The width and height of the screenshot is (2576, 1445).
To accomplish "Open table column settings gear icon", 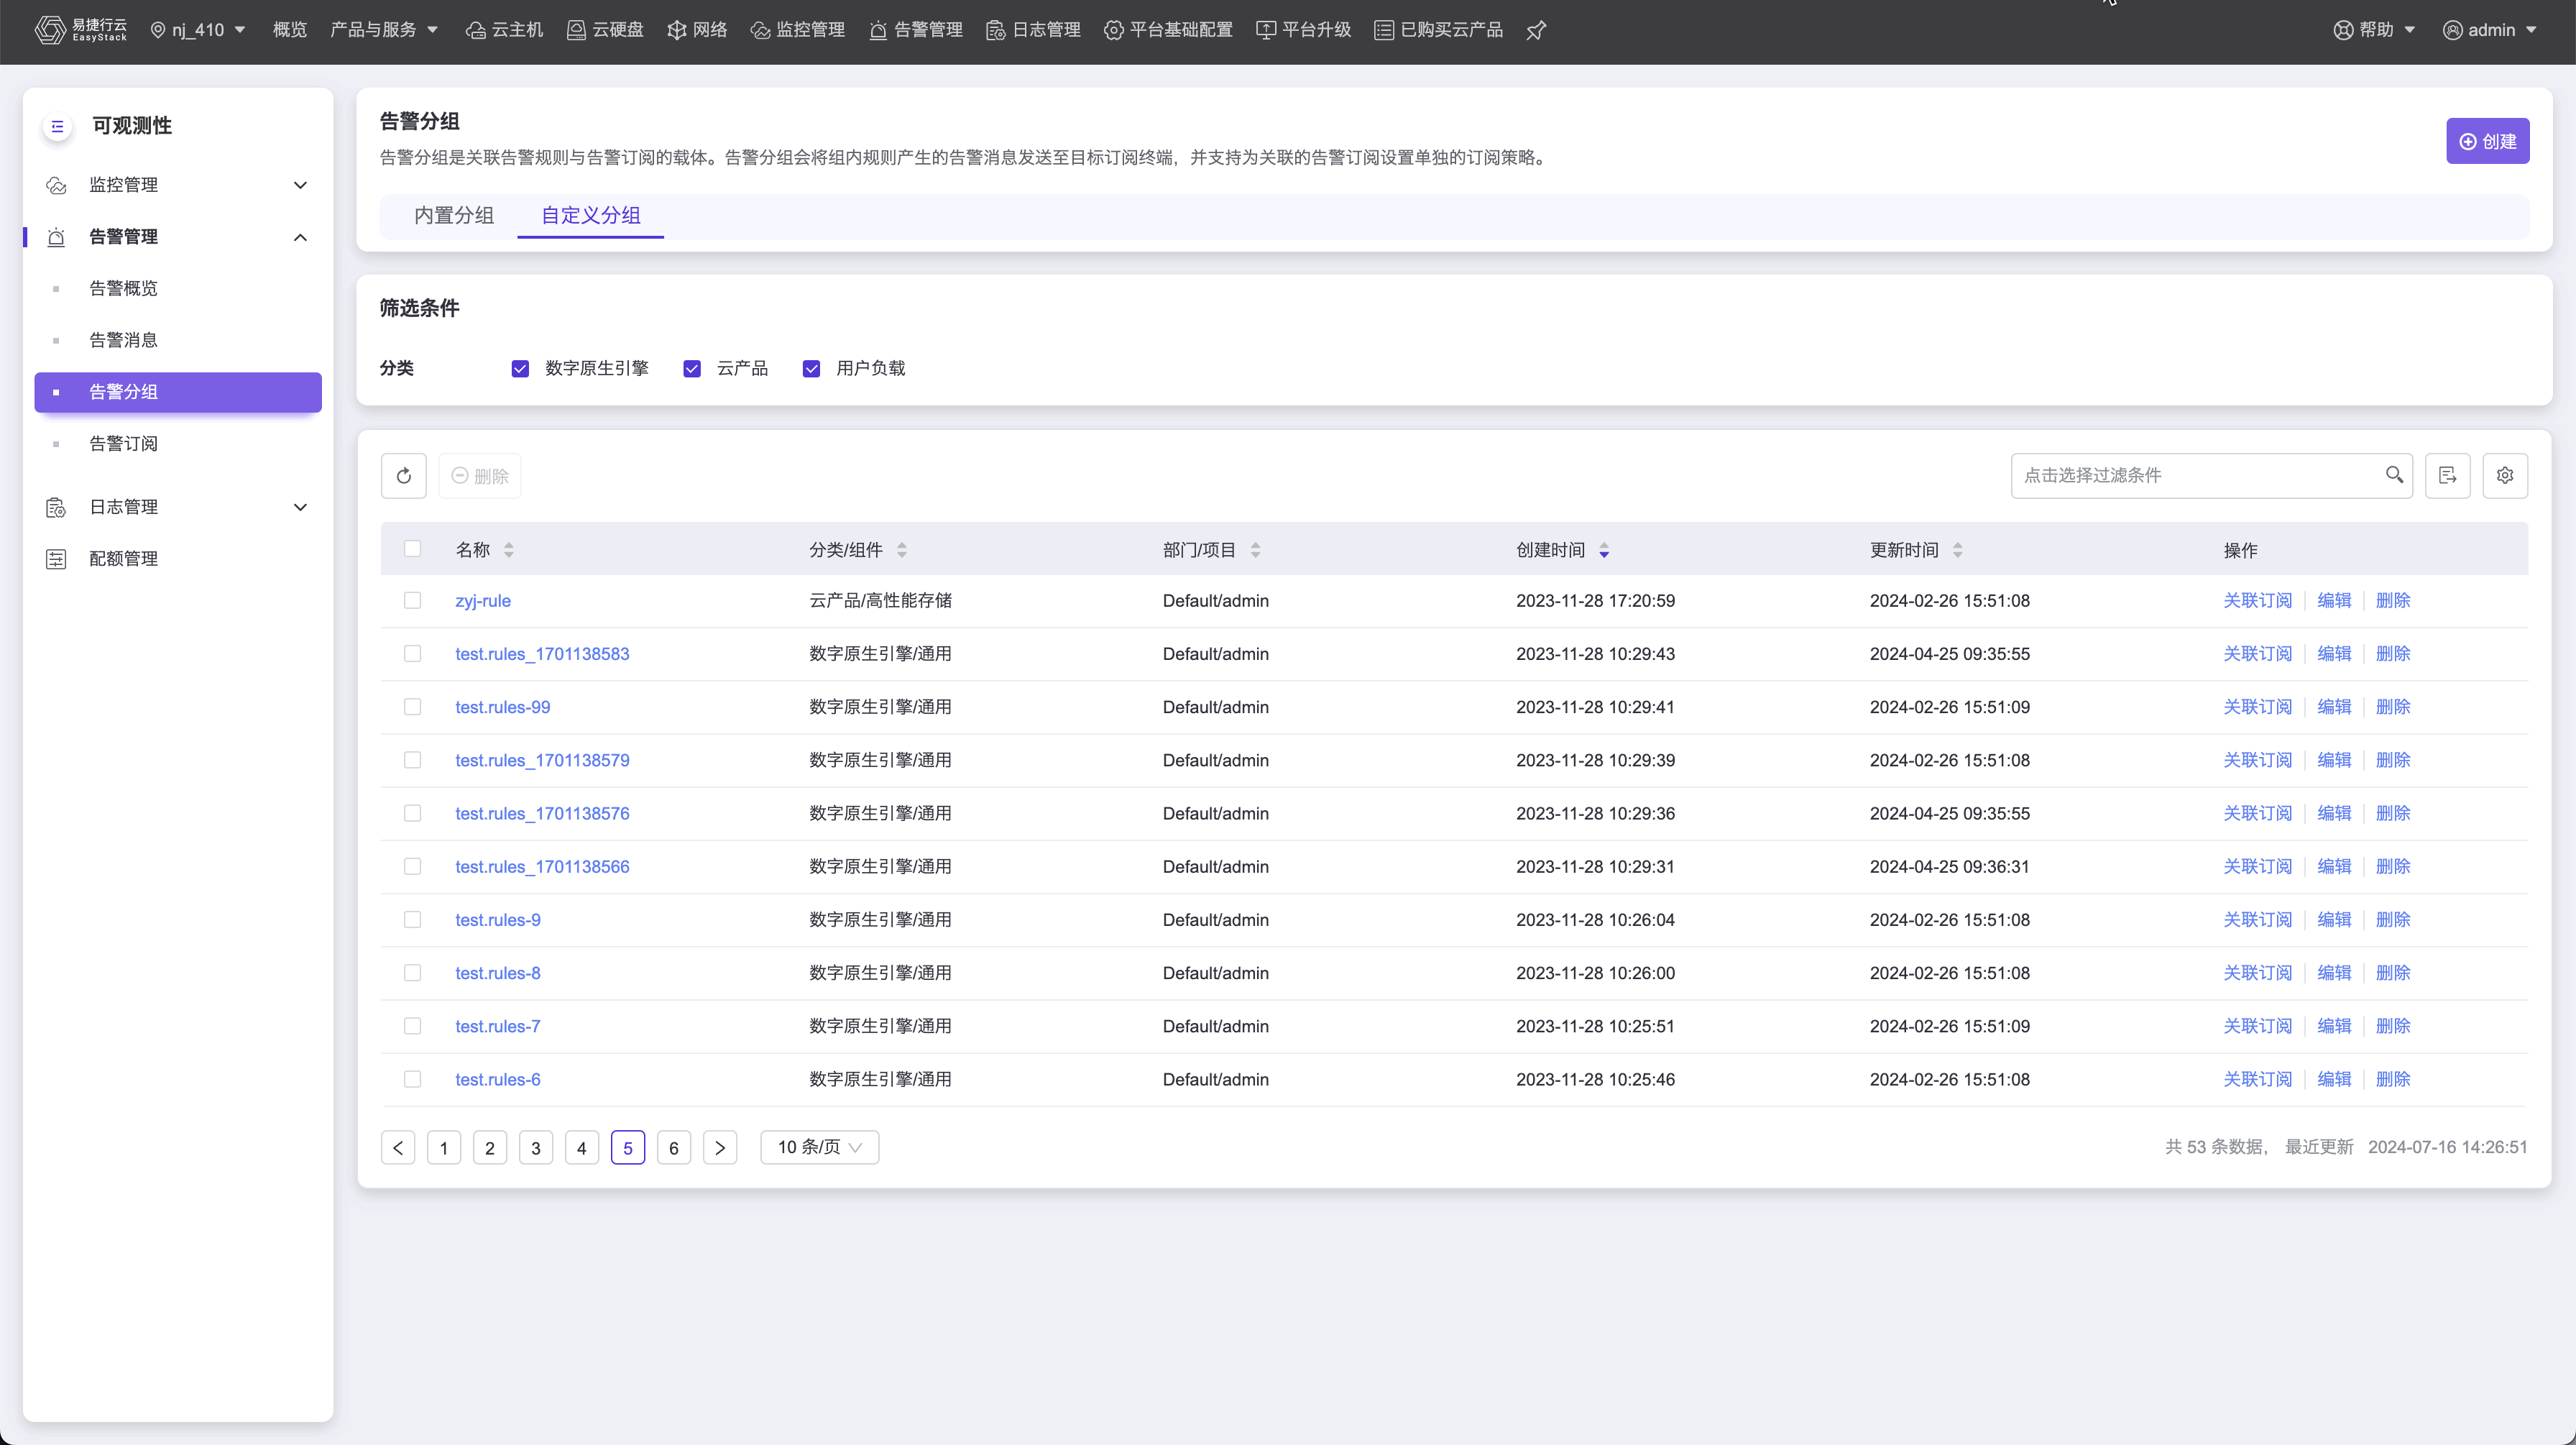I will (2504, 476).
